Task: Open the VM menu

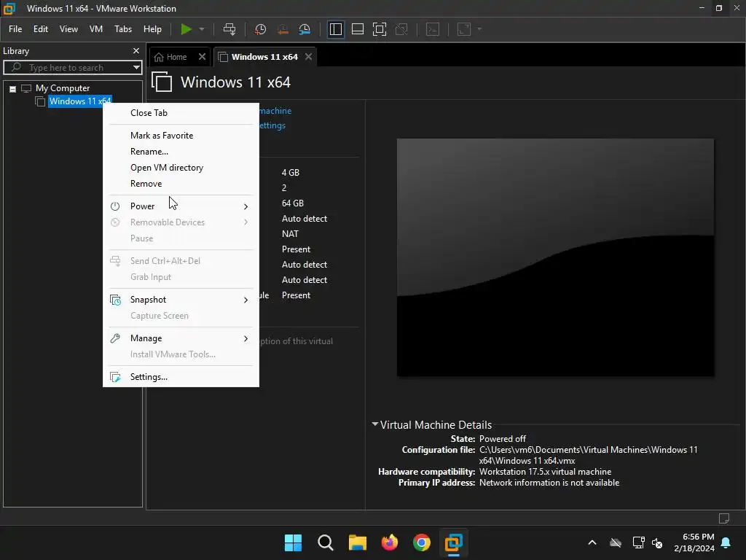Action: 96,29
